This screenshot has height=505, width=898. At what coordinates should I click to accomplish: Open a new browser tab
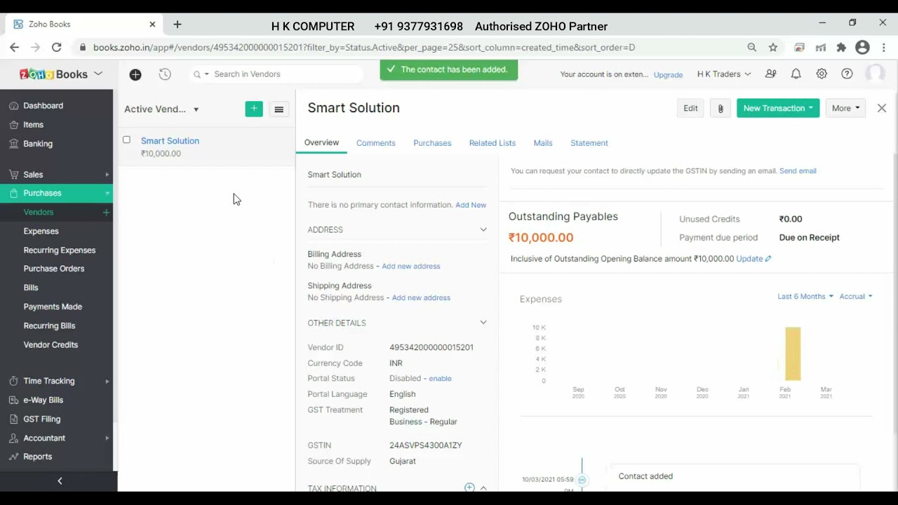tap(177, 24)
